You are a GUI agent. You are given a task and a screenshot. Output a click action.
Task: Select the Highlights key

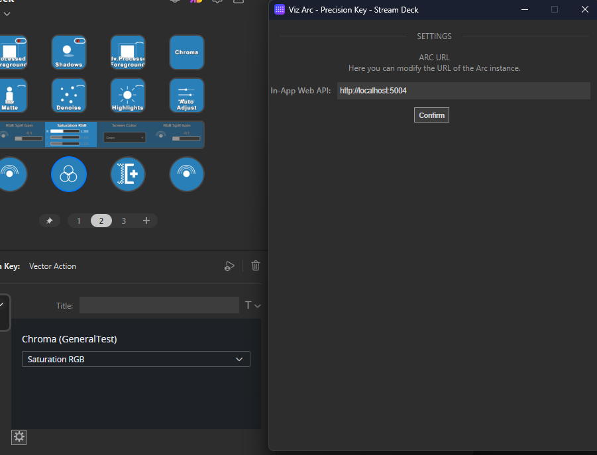click(127, 95)
